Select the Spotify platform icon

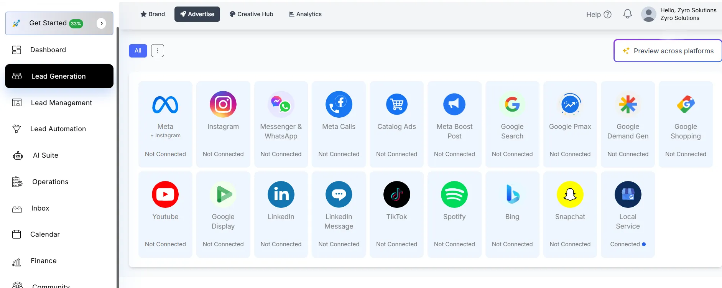pos(454,194)
